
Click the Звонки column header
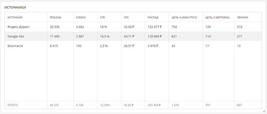(242, 17)
